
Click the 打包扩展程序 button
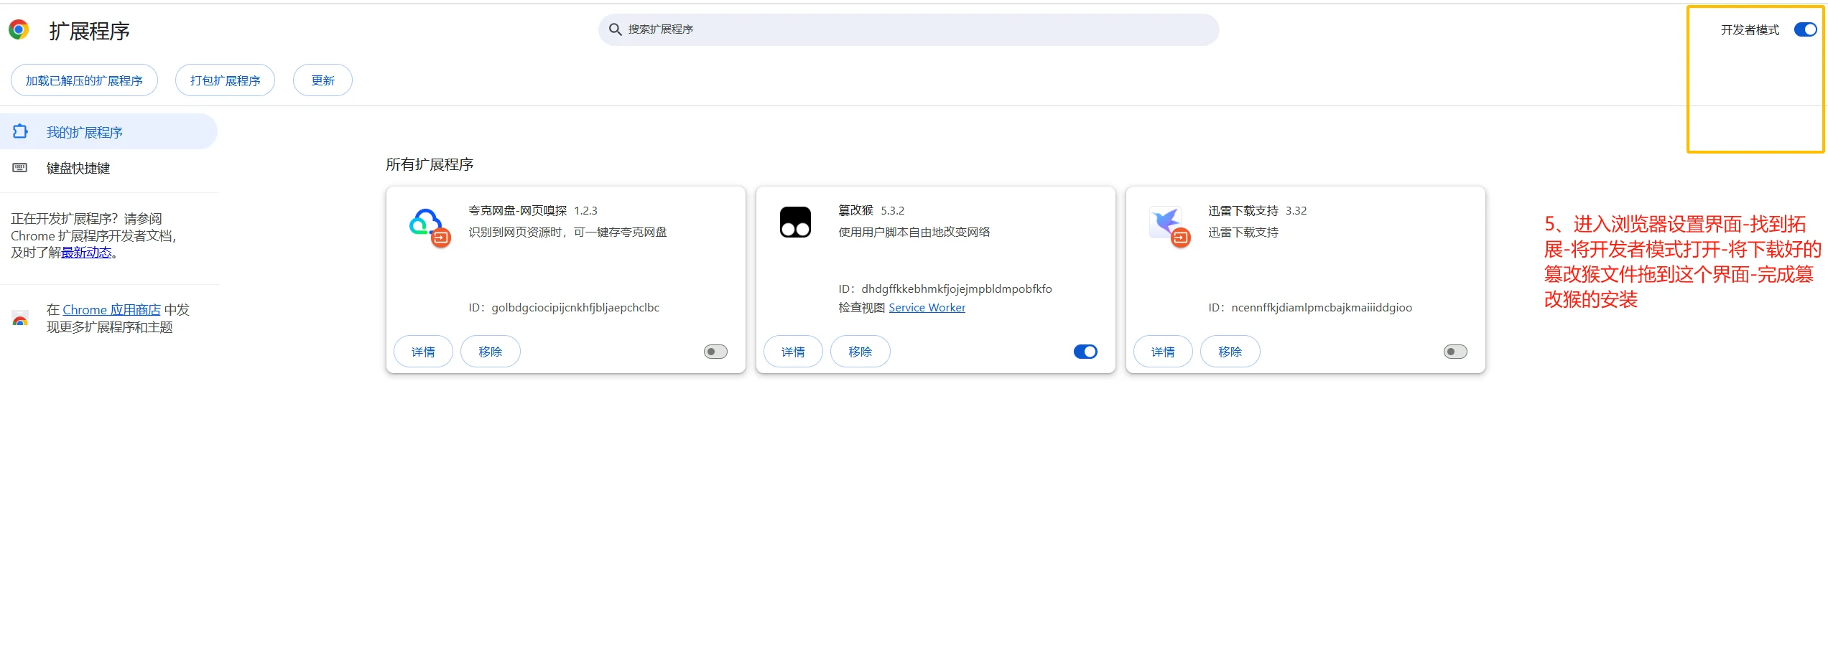coord(225,80)
